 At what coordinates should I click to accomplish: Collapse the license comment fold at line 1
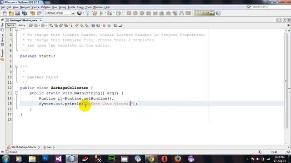point(16,29)
